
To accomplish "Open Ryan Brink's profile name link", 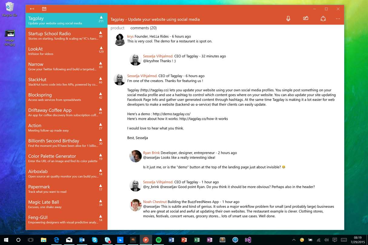I will coord(151,153).
